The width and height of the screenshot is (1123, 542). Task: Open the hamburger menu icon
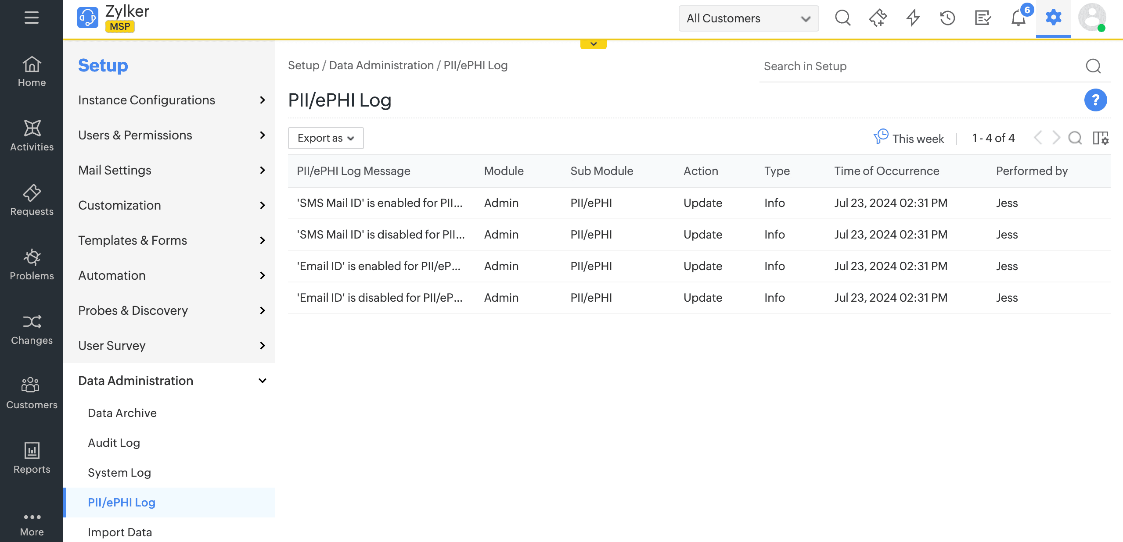click(x=32, y=18)
